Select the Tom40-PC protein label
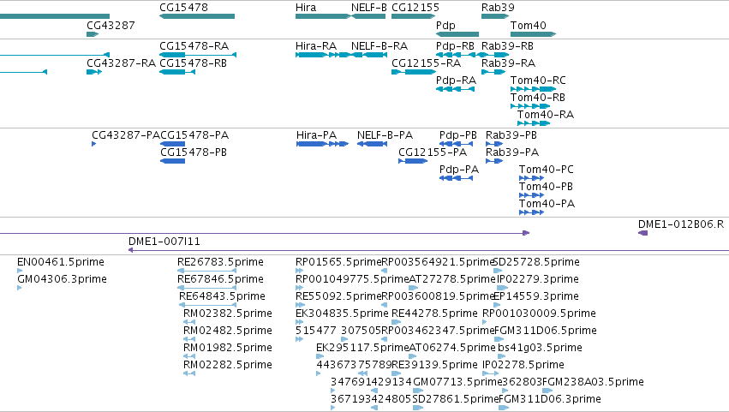729x412 pixels. click(547, 170)
